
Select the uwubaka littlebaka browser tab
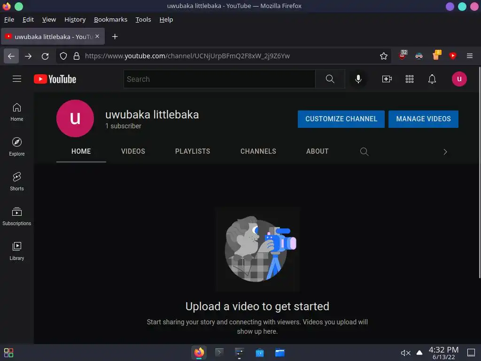pyautogui.click(x=53, y=37)
